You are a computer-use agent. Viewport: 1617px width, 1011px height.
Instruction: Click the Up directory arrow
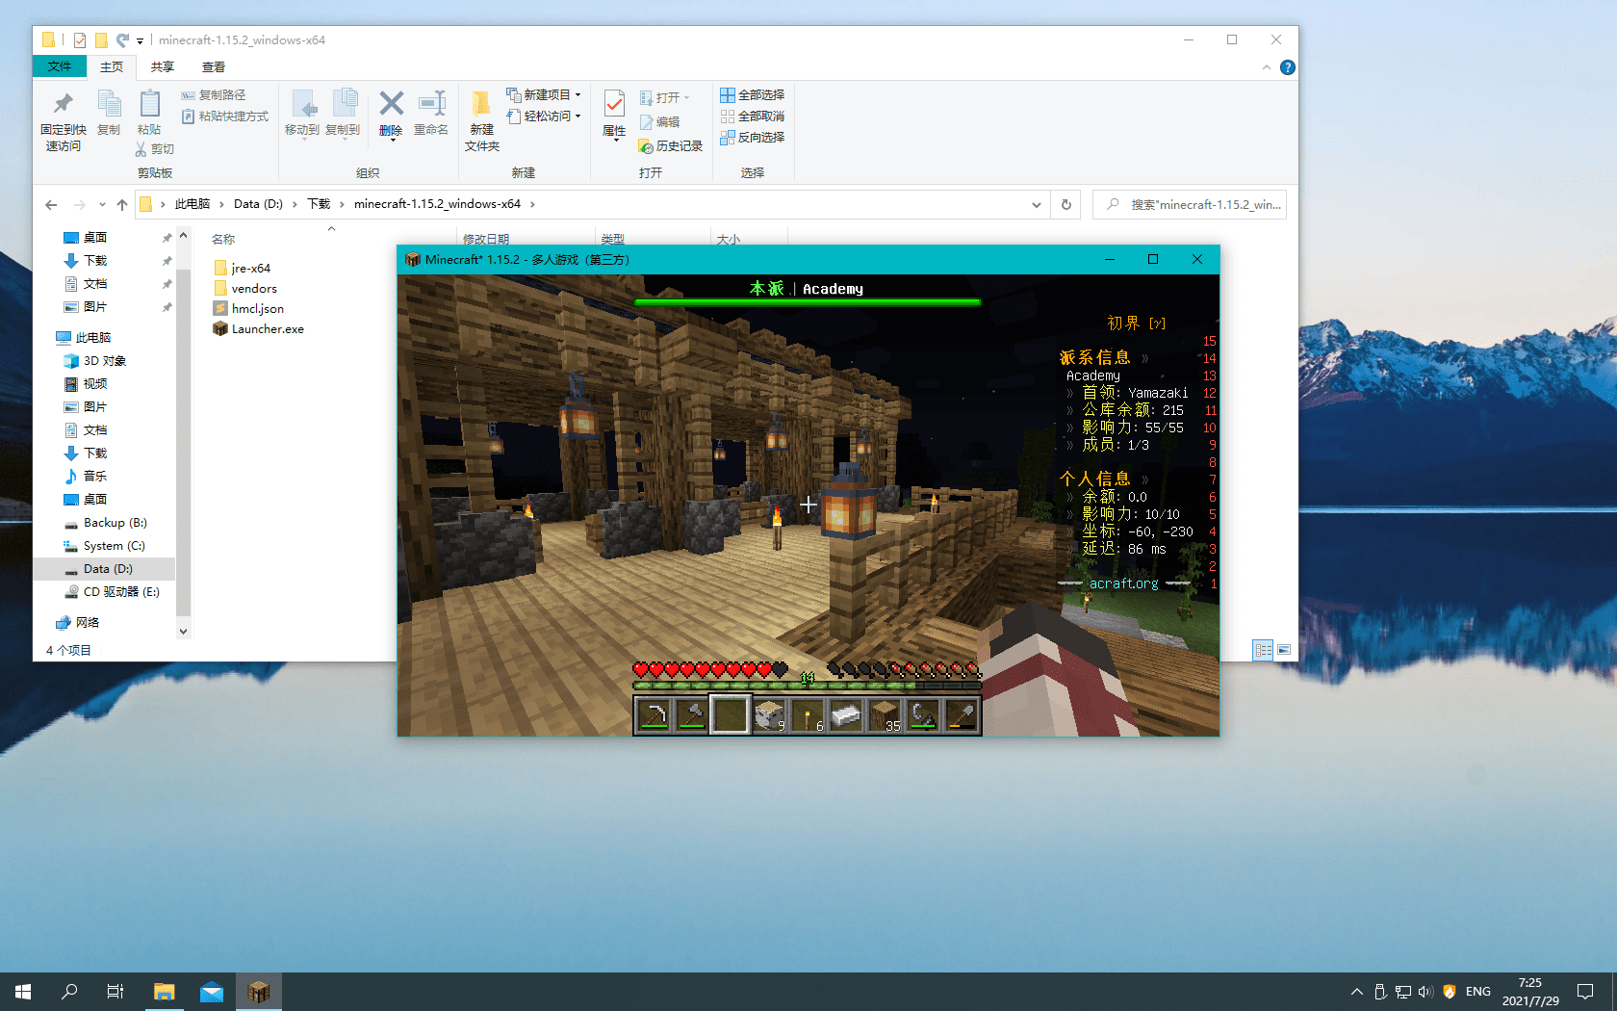tap(122, 204)
